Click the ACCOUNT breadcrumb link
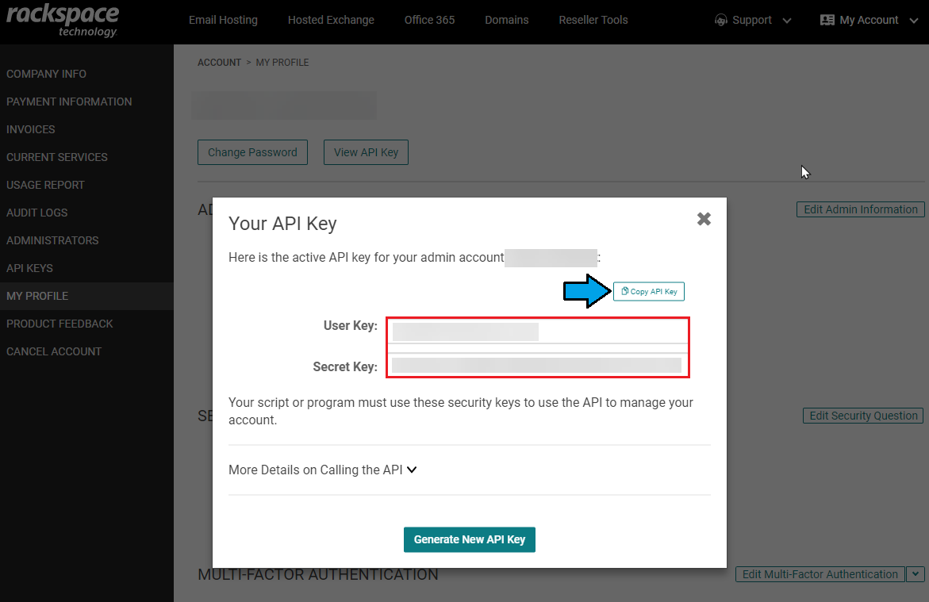Viewport: 929px width, 602px height. click(219, 63)
